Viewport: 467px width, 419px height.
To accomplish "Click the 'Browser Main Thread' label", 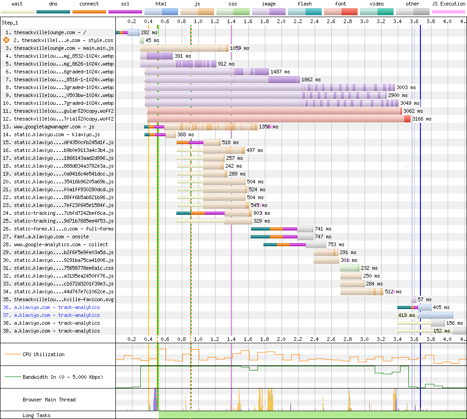I will tap(49, 400).
